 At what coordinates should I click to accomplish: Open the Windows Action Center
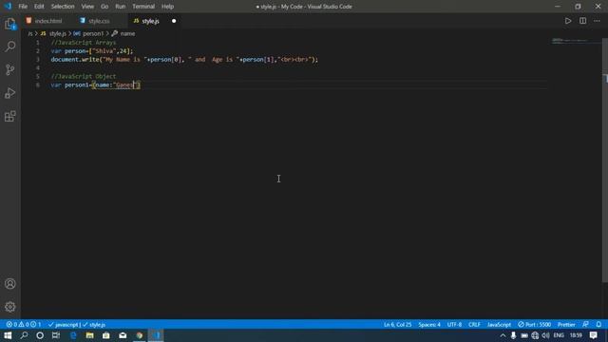593,335
